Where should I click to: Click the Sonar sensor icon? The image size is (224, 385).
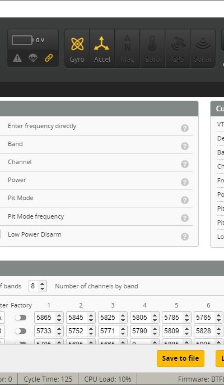point(203,48)
